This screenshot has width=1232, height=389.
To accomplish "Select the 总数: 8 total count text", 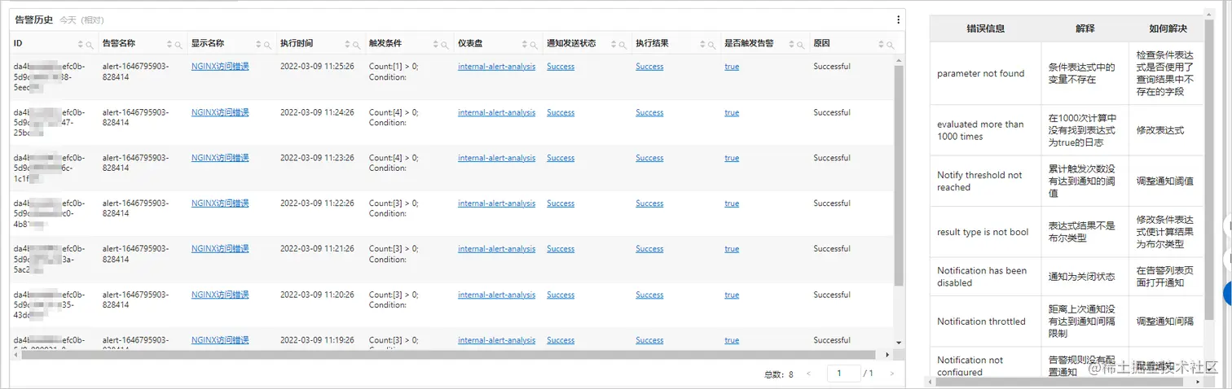I will [777, 374].
